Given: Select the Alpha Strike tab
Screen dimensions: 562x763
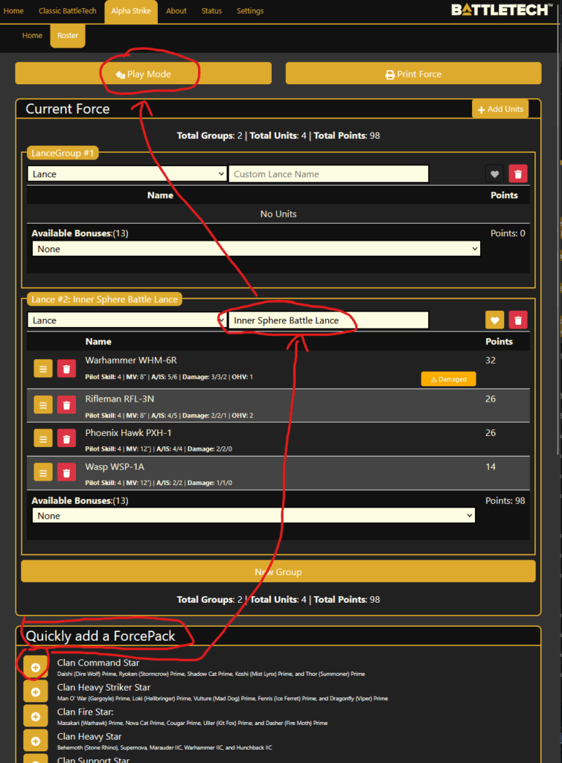Looking at the screenshot, I should pos(131,11).
